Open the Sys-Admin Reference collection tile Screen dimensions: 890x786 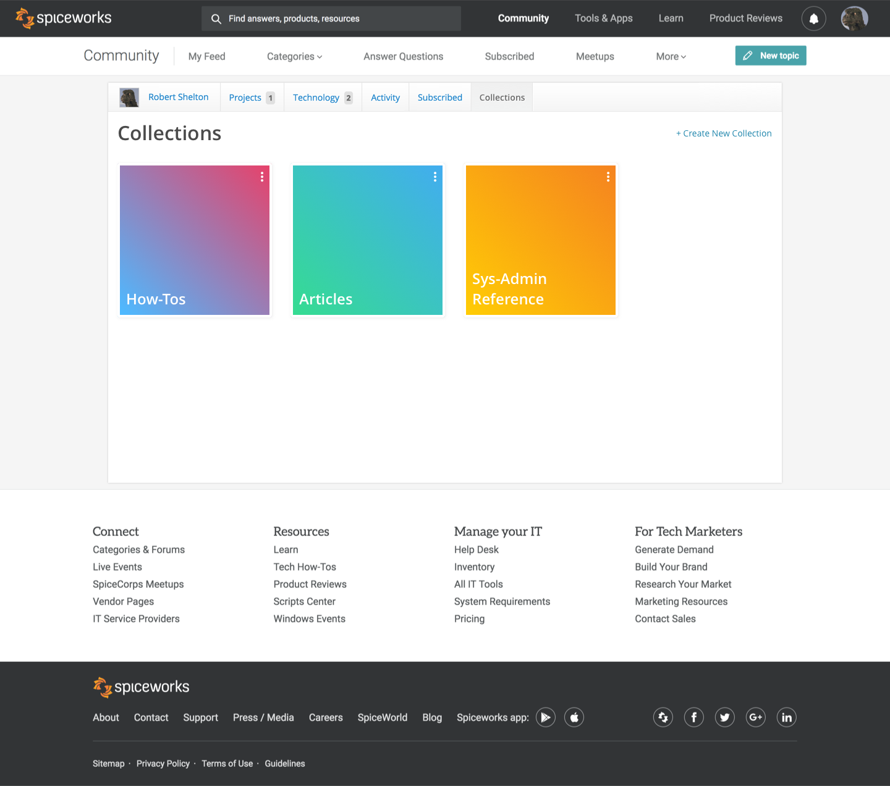tap(541, 240)
